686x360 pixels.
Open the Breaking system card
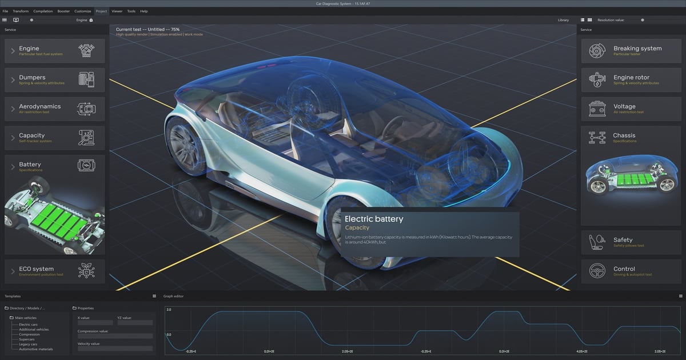[x=631, y=51]
